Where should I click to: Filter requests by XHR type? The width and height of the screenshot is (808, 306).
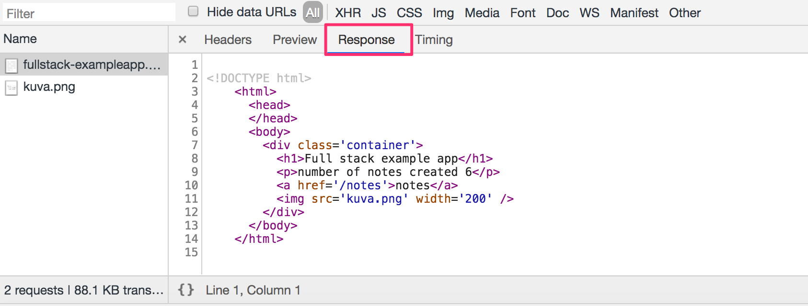coord(348,13)
